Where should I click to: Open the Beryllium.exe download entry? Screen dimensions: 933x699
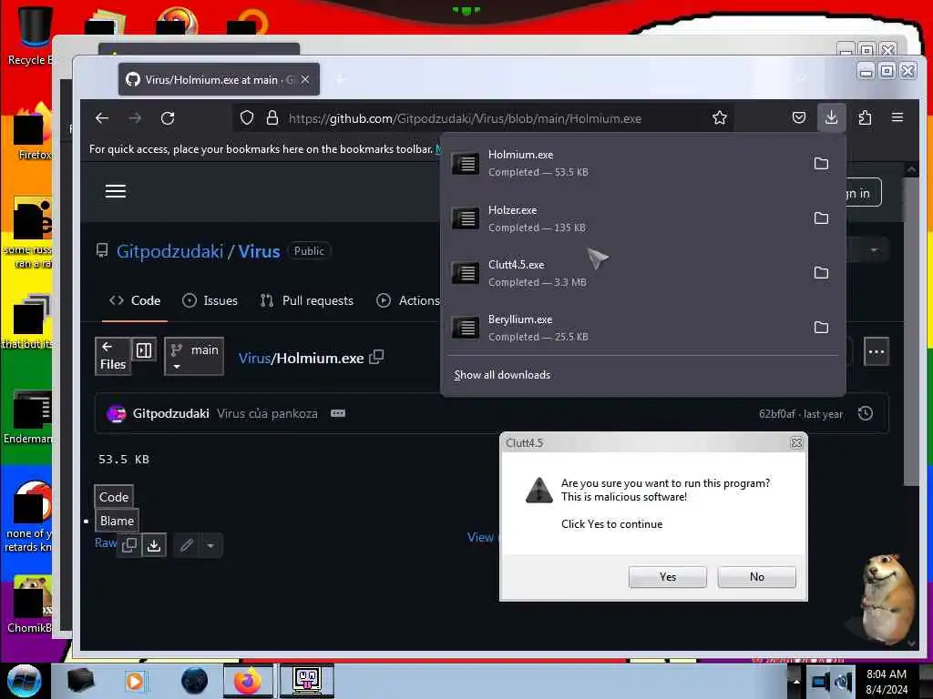pyautogui.click(x=625, y=328)
